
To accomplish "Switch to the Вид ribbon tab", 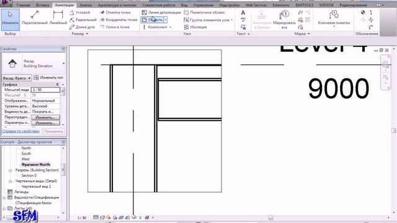I will 184,5.
